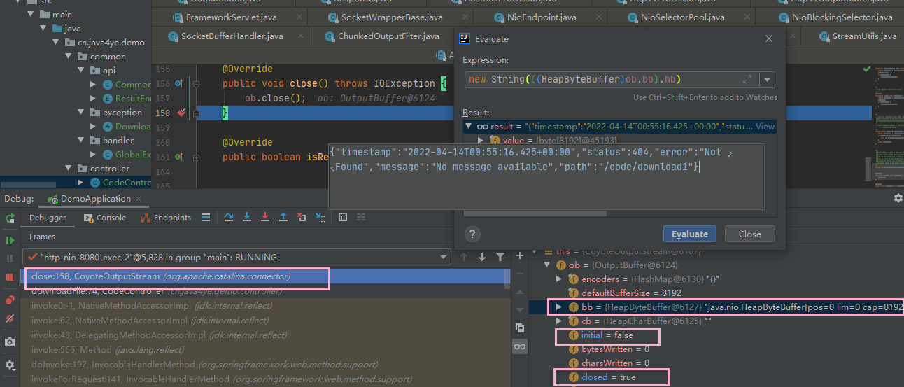The image size is (904, 387).
Task: Open the expression history dropdown
Action: click(768, 80)
